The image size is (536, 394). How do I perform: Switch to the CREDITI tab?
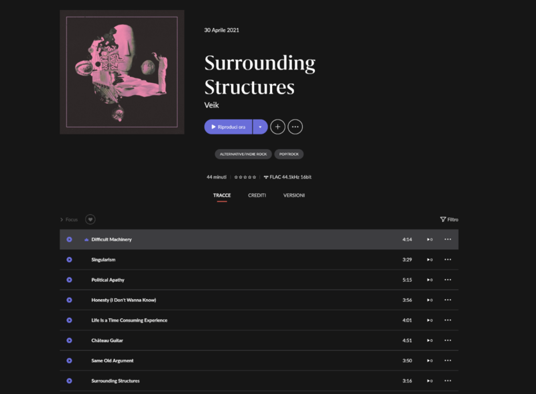(x=257, y=195)
